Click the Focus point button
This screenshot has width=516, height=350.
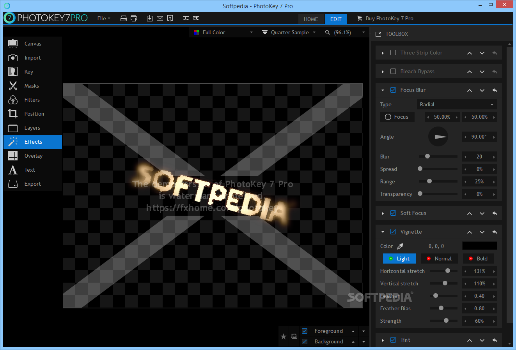(x=397, y=117)
